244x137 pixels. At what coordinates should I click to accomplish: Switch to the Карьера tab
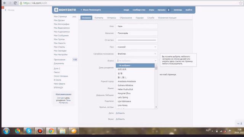140,18
